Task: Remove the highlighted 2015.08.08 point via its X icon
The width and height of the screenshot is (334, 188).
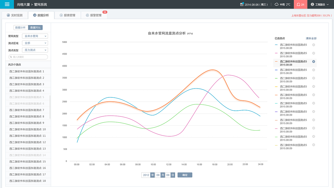Action: coord(313,62)
